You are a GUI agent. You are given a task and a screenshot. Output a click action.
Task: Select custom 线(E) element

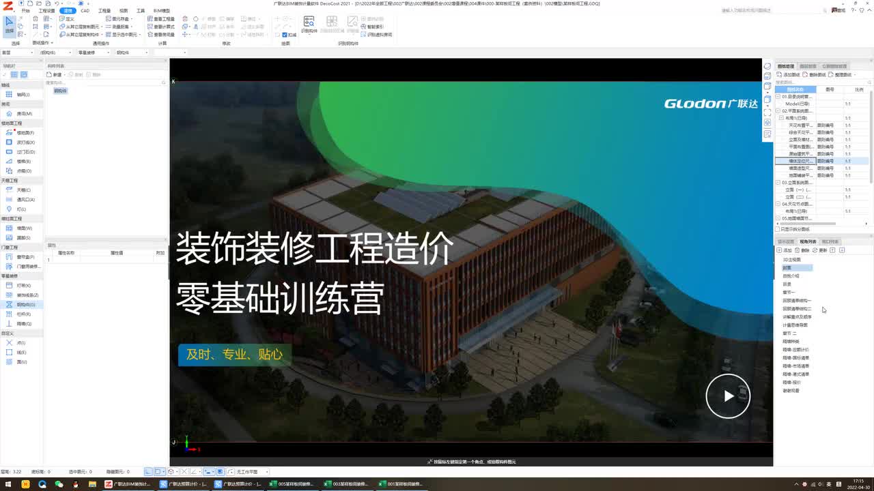[20, 353]
